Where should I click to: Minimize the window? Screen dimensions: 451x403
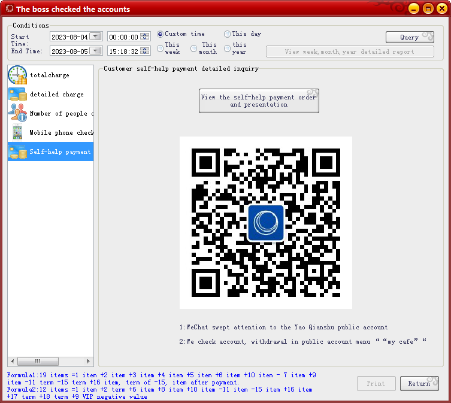[414, 8]
